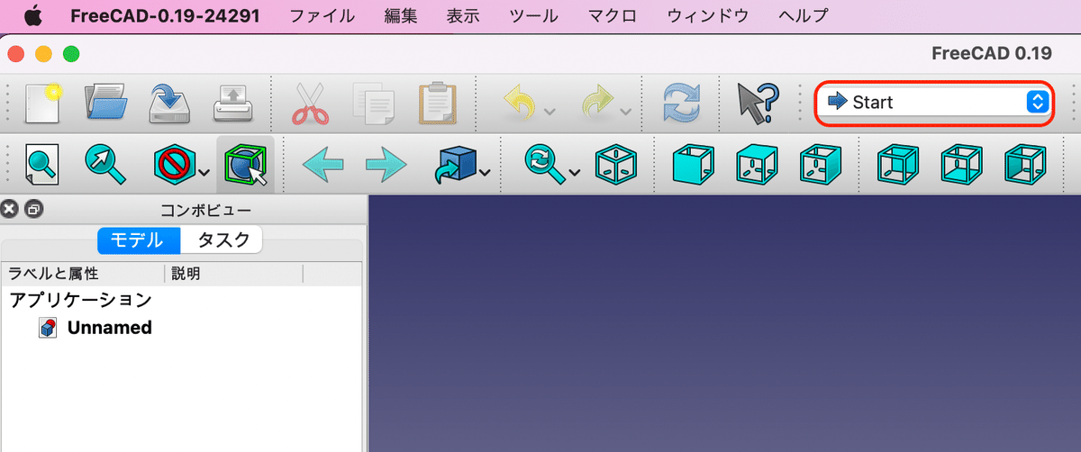
Task: Select the アプリケーション tree root
Action: 80,299
